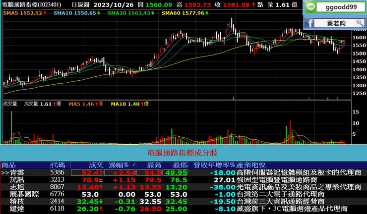Sort by 最低 column header
The width and height of the screenshot is (367, 214).
click(x=180, y=165)
